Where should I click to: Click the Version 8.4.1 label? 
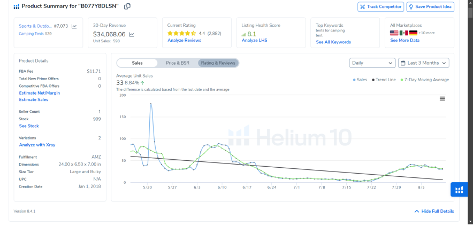(x=25, y=211)
